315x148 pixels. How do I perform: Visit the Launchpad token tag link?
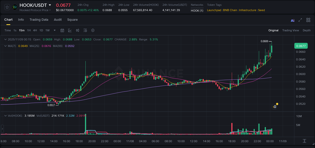(x=214, y=10)
